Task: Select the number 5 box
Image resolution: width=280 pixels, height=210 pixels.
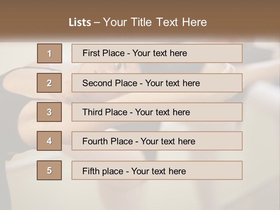Action: click(x=49, y=170)
